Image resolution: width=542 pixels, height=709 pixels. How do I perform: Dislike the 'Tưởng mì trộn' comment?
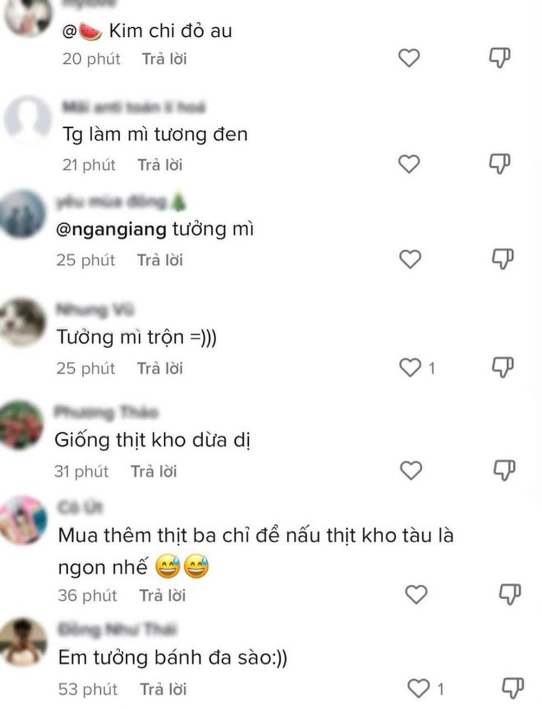pos(502,367)
